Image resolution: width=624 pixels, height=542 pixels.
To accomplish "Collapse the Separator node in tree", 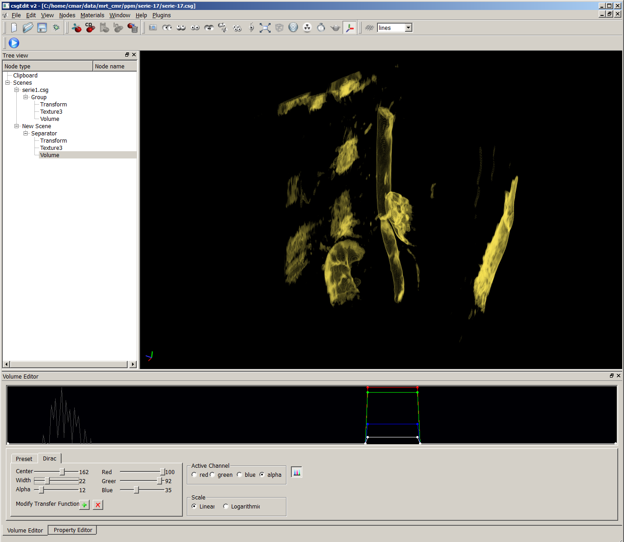I will coord(26,134).
